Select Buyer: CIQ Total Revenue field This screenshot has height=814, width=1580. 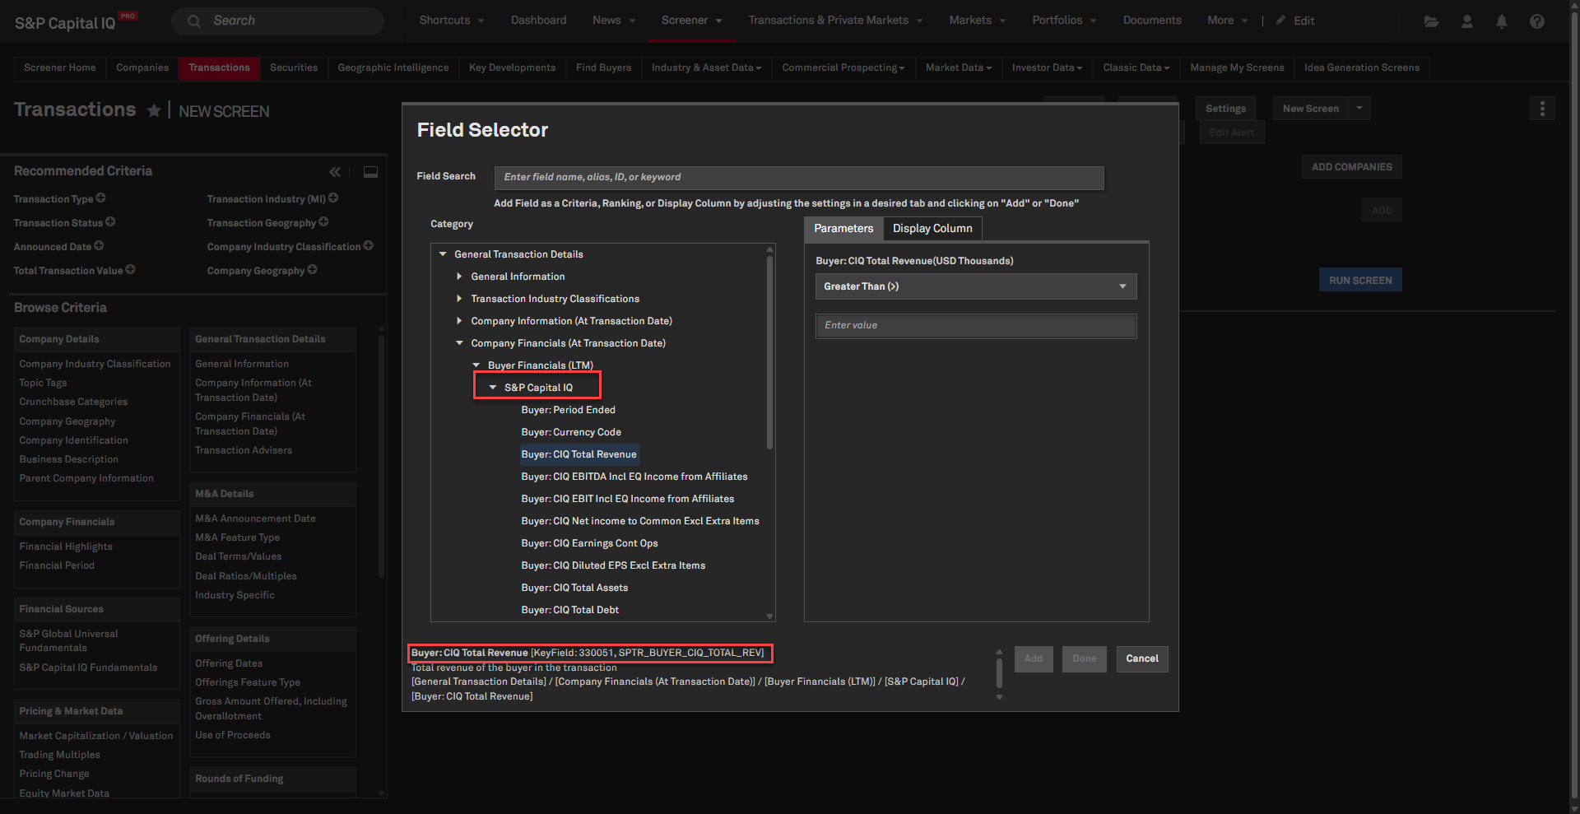coord(579,454)
